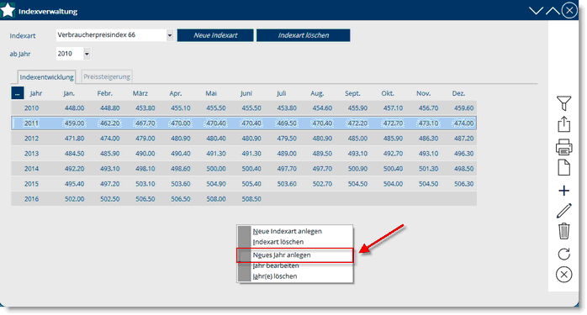587x315 pixels.
Task: Click the Jan. column header
Action: [x=69, y=93]
